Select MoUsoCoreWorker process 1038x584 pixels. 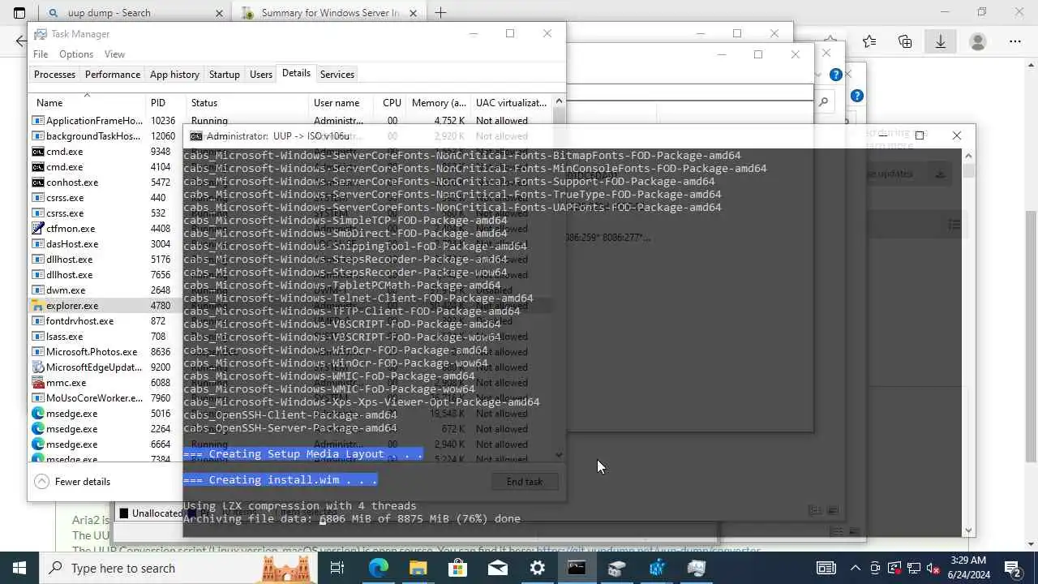point(105,398)
